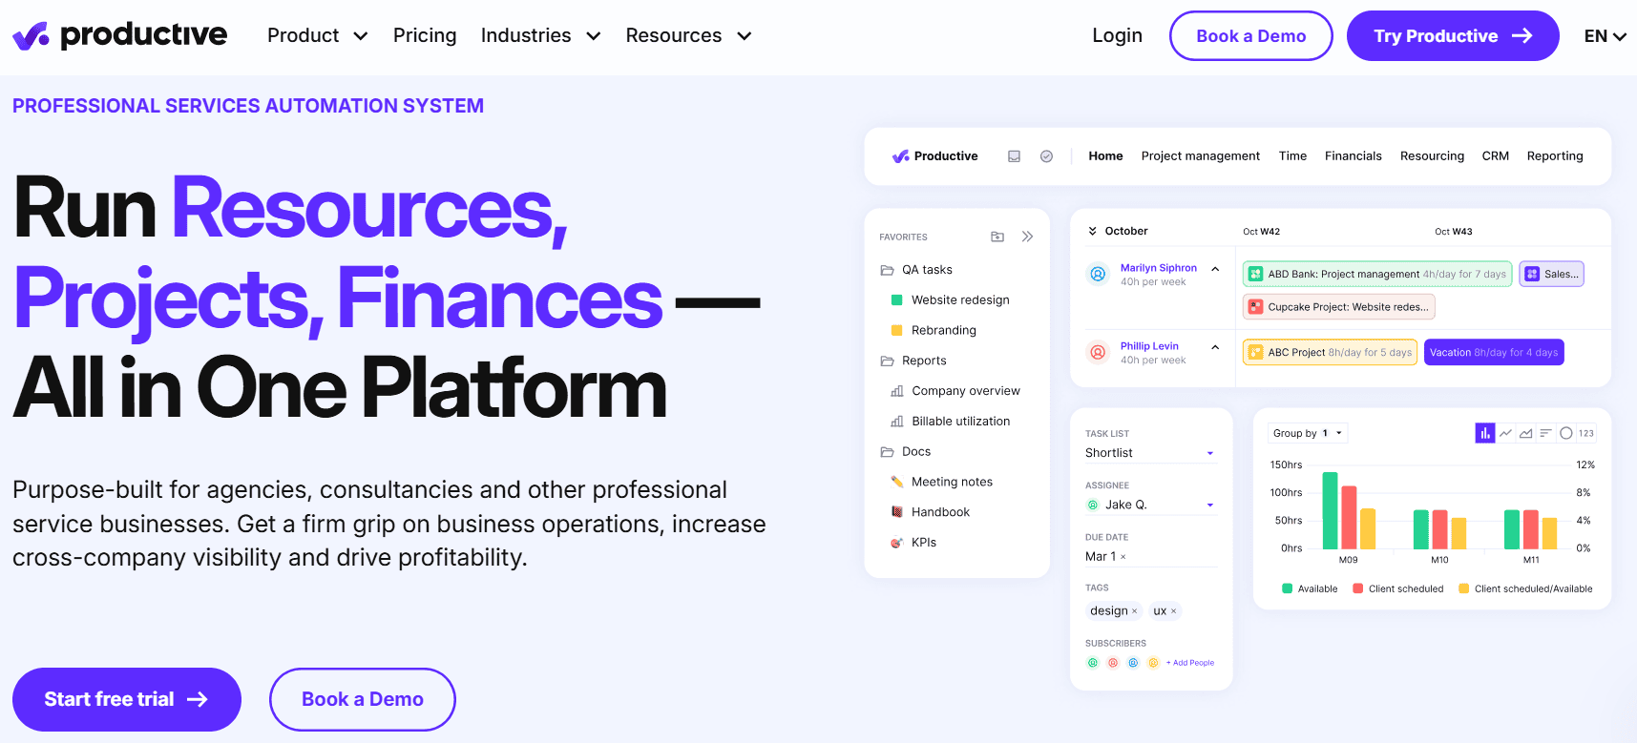Click Book a Demo below the description
1637x743 pixels.
pos(362,699)
